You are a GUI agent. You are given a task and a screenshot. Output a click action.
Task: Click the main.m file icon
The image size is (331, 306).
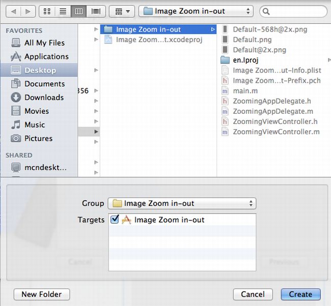(x=225, y=91)
